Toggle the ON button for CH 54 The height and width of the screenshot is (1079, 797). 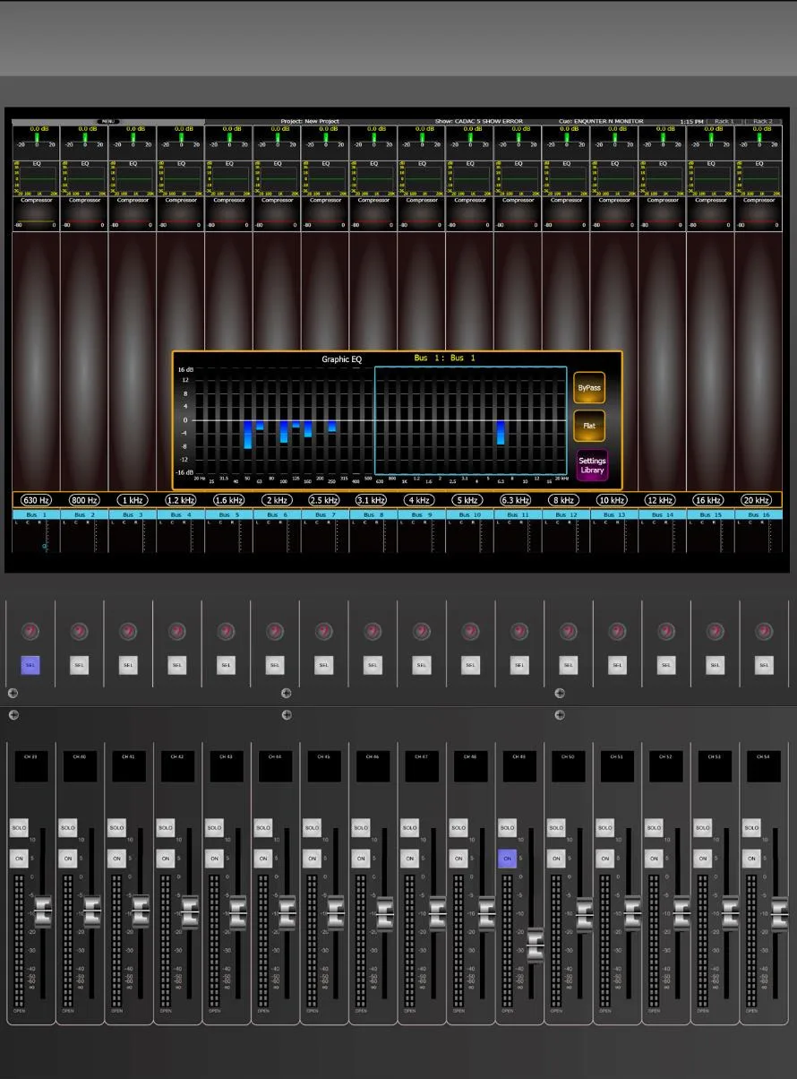coord(751,859)
